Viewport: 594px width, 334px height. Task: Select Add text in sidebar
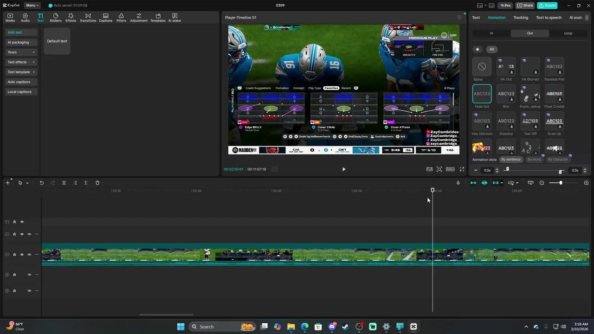point(21,32)
